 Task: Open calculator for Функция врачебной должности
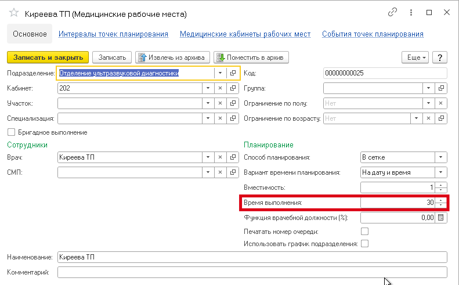click(x=441, y=218)
